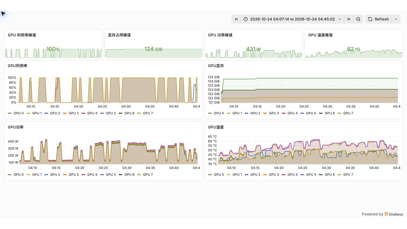The width and height of the screenshot is (407, 229).
Task: Toggle GPU 7 series in GPU温度 legend
Action: [348, 175]
